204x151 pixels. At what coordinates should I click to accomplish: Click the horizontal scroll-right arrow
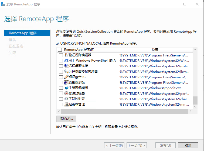(x=191, y=111)
